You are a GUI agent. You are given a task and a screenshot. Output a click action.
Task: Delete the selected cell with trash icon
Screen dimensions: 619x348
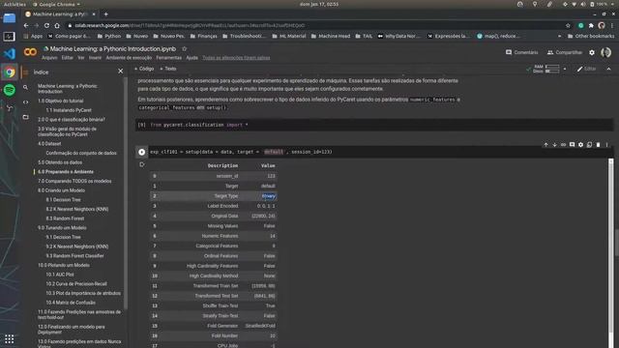pos(598,145)
